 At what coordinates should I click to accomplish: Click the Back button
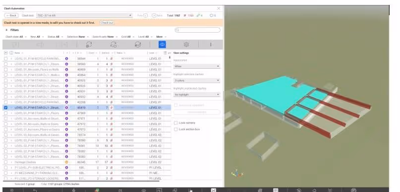[x=11, y=15]
